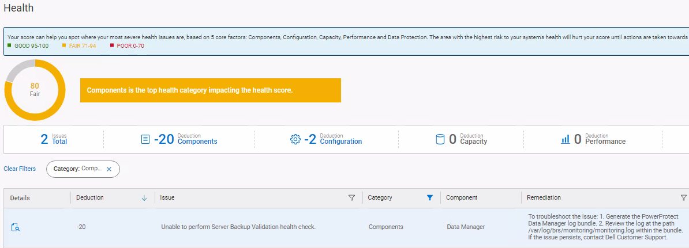Open details icon for the Server Backup row
The width and height of the screenshot is (689, 248).
point(16,227)
